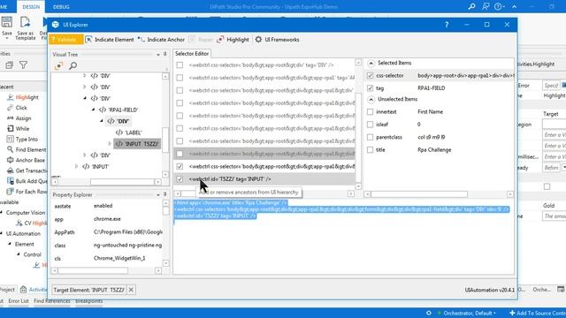Open the Find References bottom tab

52,300
